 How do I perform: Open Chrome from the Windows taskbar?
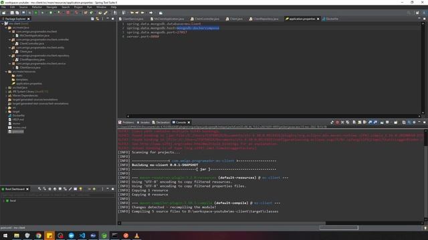point(39,235)
